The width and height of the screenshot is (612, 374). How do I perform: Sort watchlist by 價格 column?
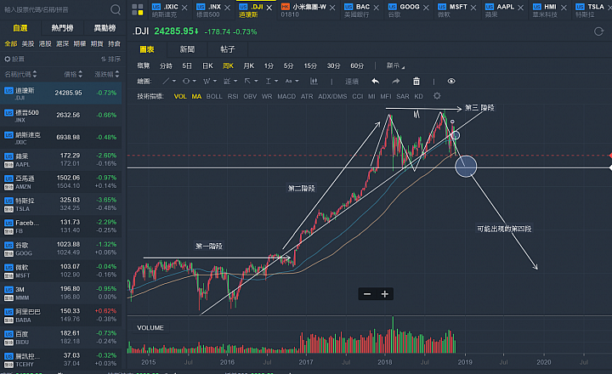click(73, 74)
